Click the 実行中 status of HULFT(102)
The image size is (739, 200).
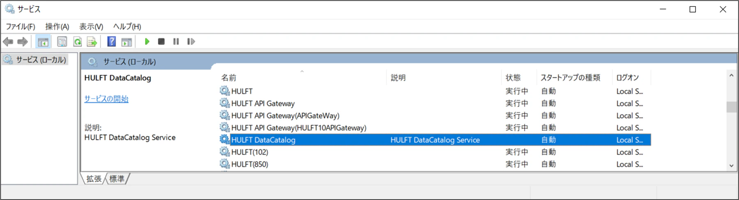[x=517, y=152]
